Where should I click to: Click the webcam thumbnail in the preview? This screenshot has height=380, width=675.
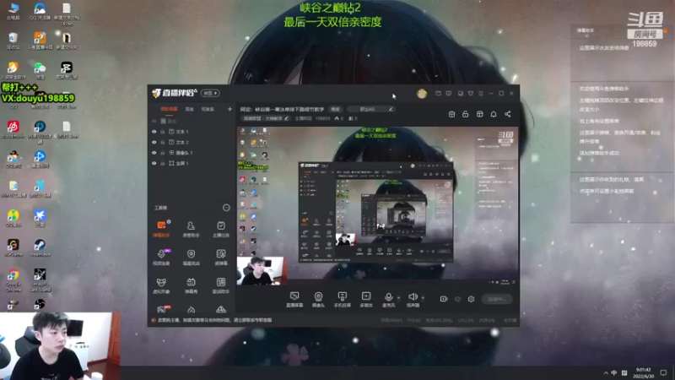[260, 270]
